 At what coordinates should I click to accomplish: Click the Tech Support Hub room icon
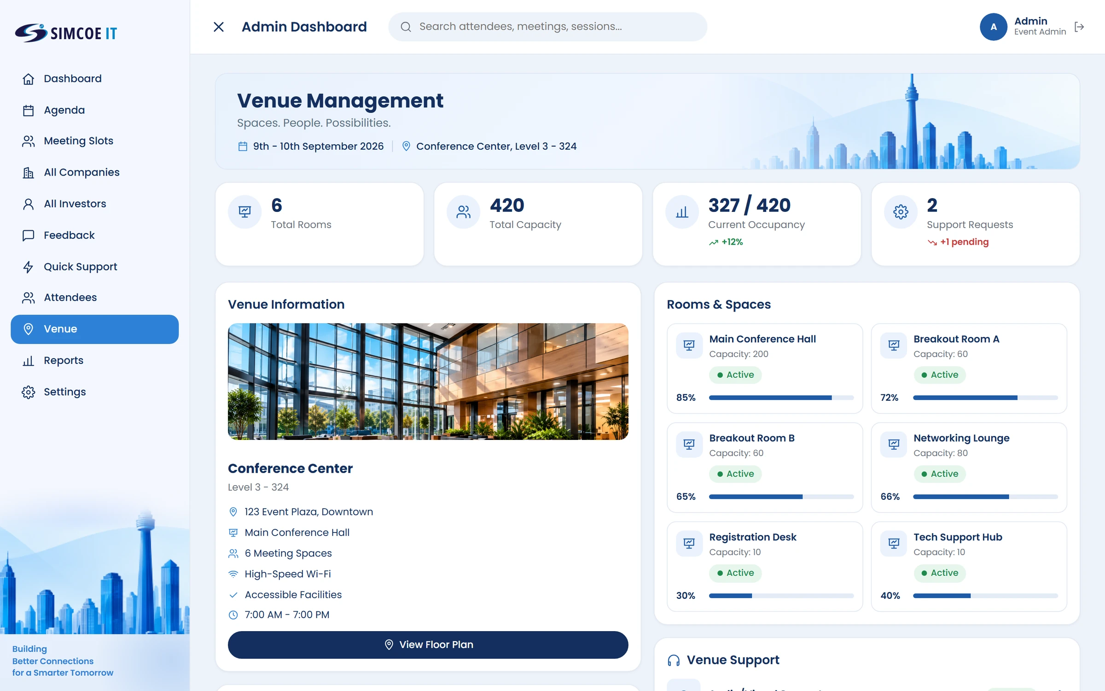tap(894, 543)
